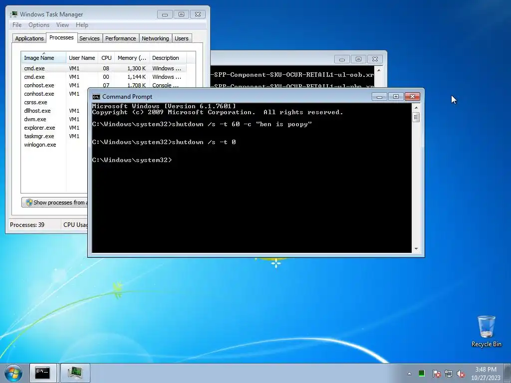511x383 pixels.
Task: Switch to the Processes tab
Action: point(61,37)
